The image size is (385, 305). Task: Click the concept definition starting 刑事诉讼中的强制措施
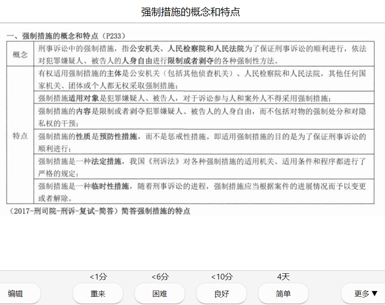pyautogui.click(x=204, y=54)
